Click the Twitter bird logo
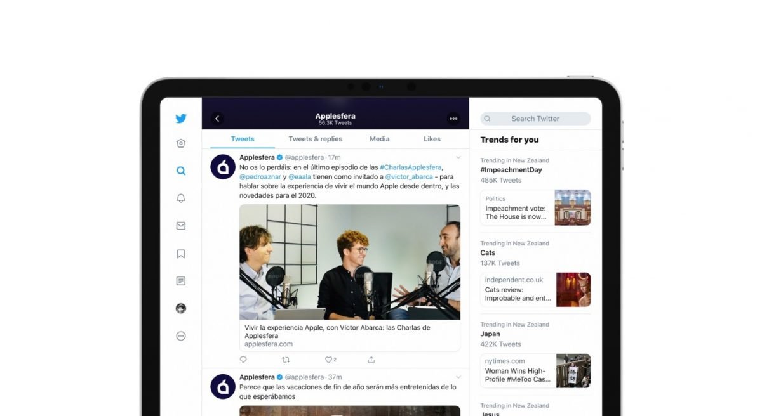The height and width of the screenshot is (416, 762). point(181,119)
